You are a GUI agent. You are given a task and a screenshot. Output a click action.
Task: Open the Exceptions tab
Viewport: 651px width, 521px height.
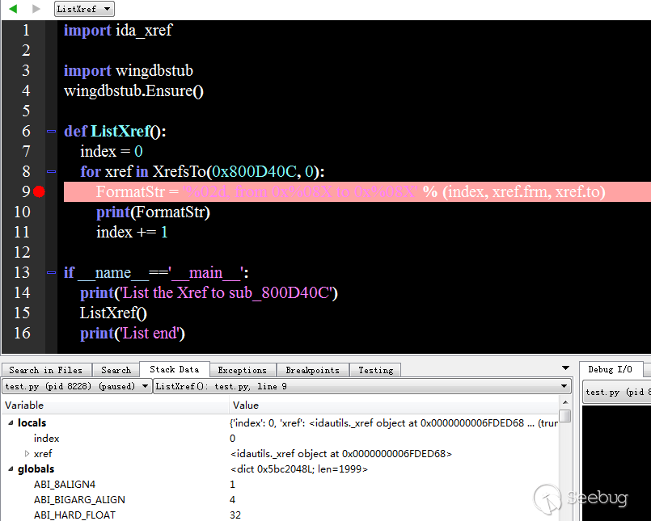(x=242, y=370)
